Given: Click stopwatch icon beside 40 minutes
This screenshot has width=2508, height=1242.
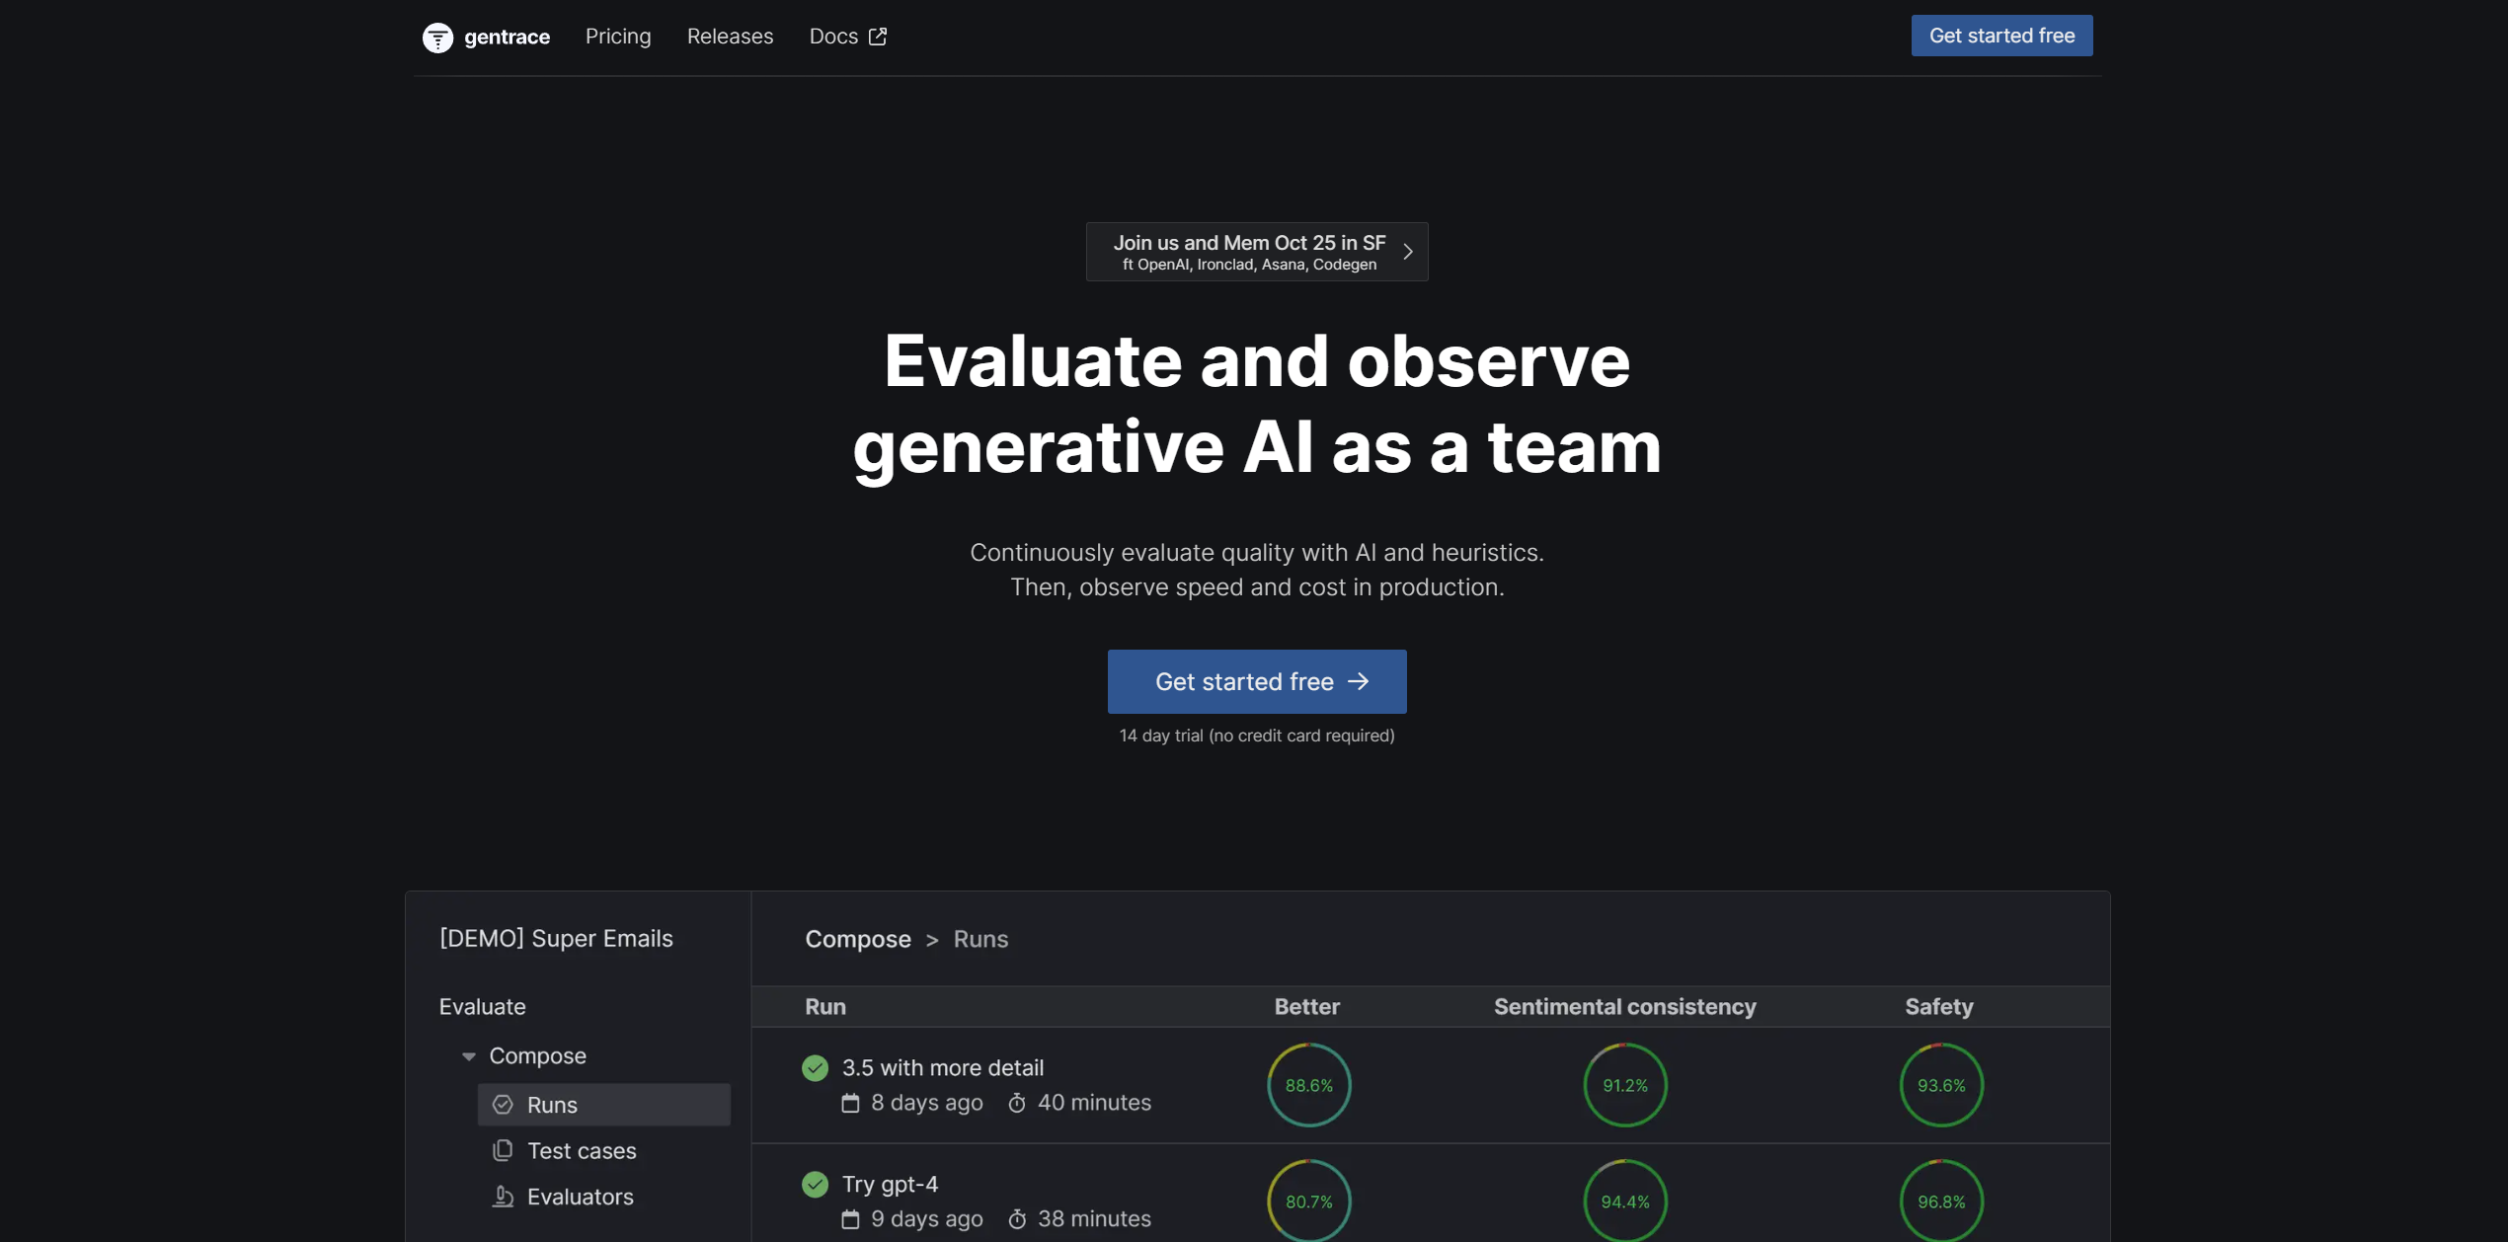Looking at the screenshot, I should coord(1017,1103).
